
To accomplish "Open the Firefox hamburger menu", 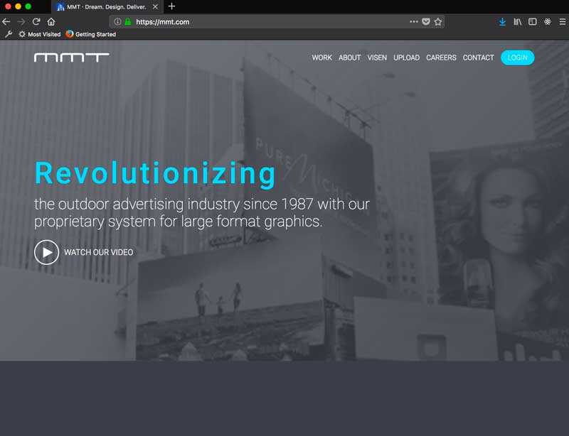I will click(x=562, y=22).
